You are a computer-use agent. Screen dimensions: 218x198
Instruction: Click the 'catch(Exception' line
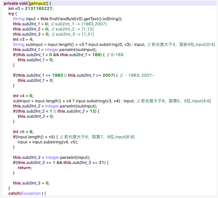tap(27, 194)
